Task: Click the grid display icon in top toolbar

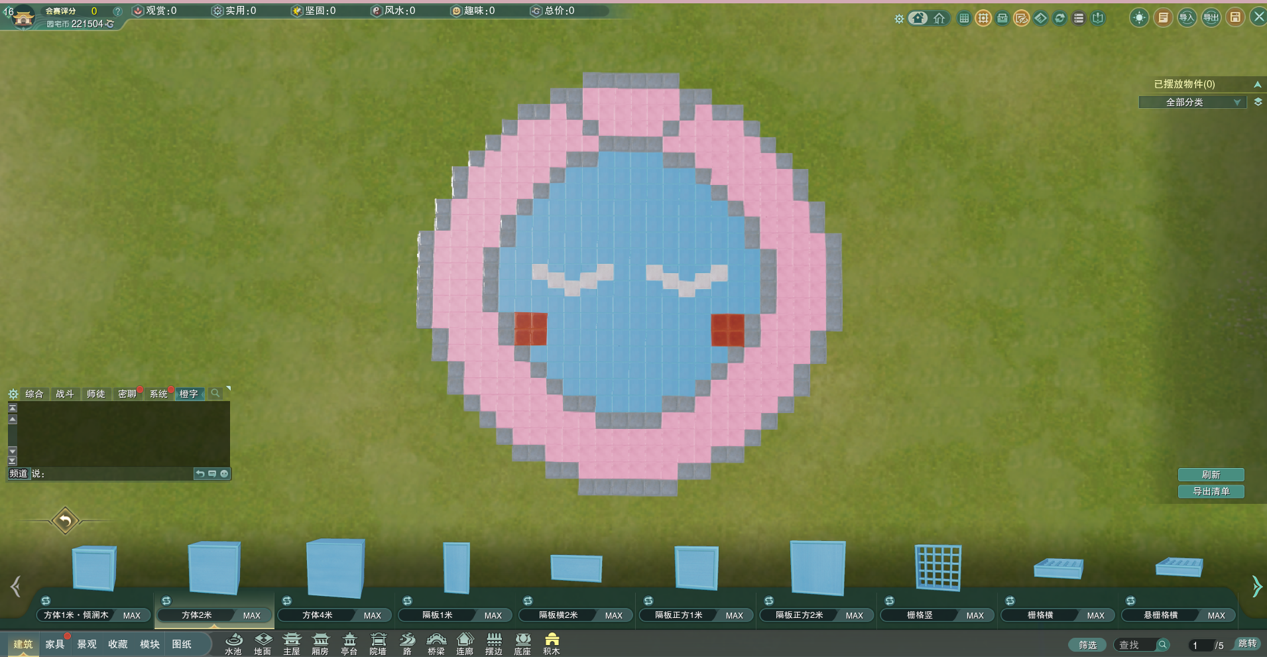Action: (x=964, y=19)
